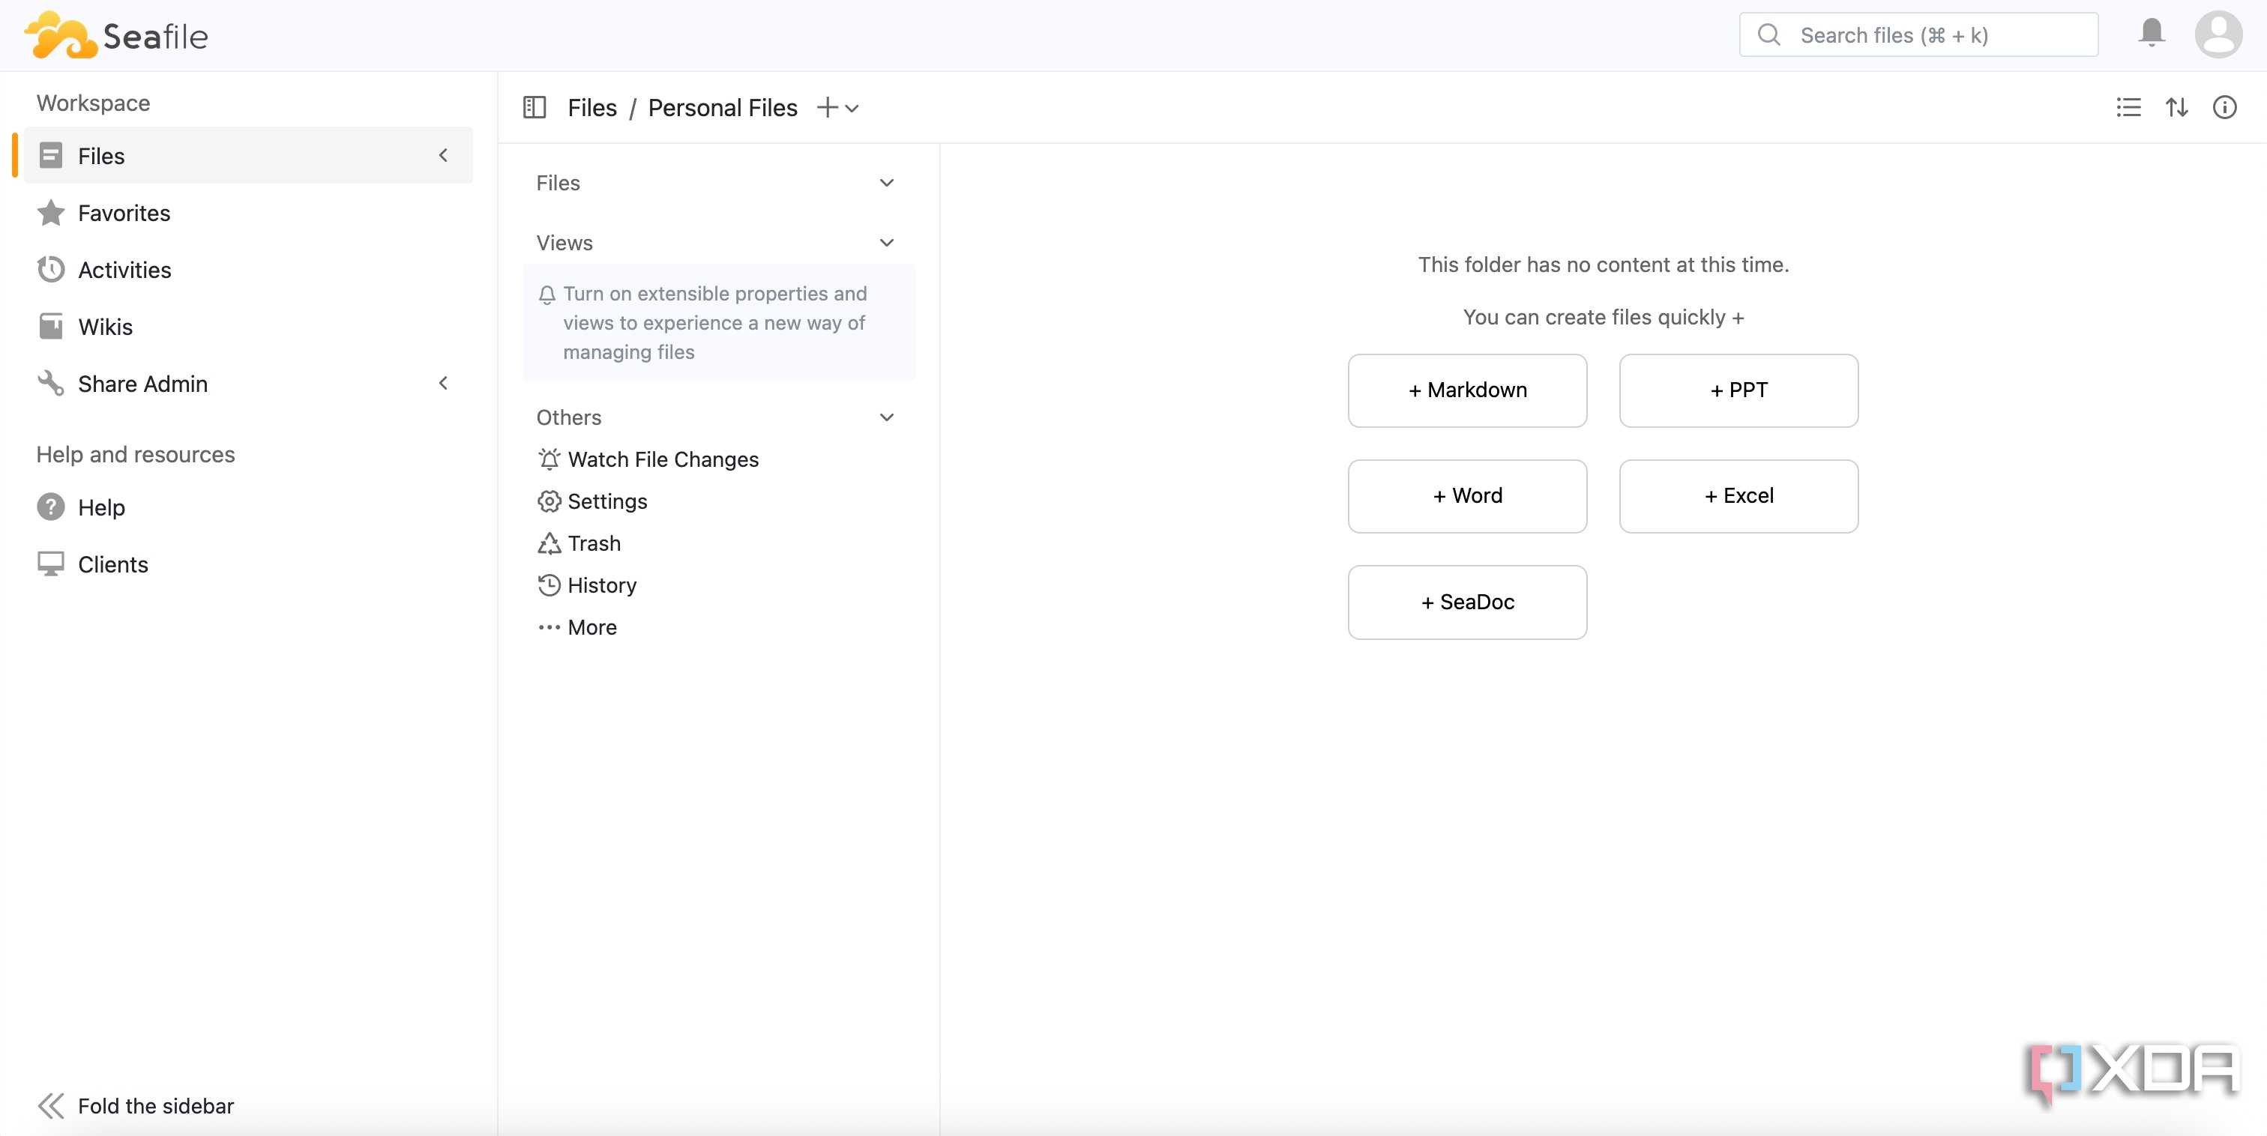Click "This folder has no content" message
This screenshot has width=2267, height=1136.
(x=1603, y=264)
